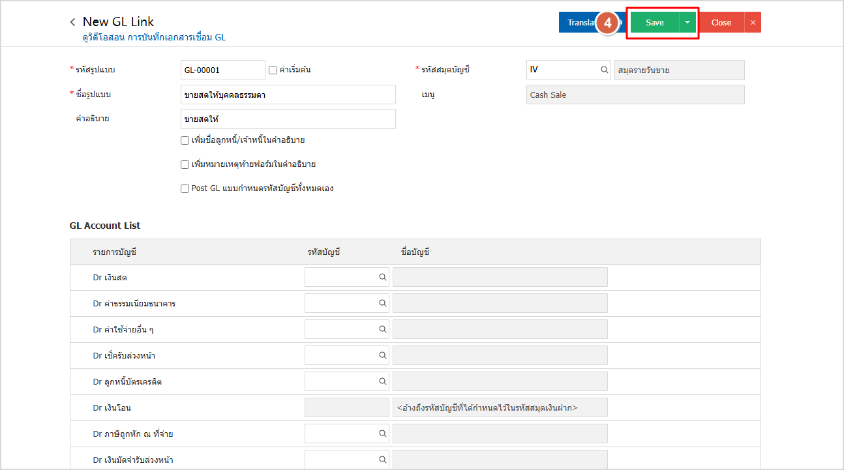
Task: Click search icon for Dr เช็ครับล่วงหน้า
Action: point(383,355)
